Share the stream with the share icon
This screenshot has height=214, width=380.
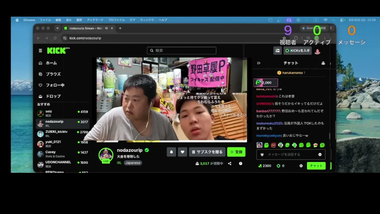point(229,163)
